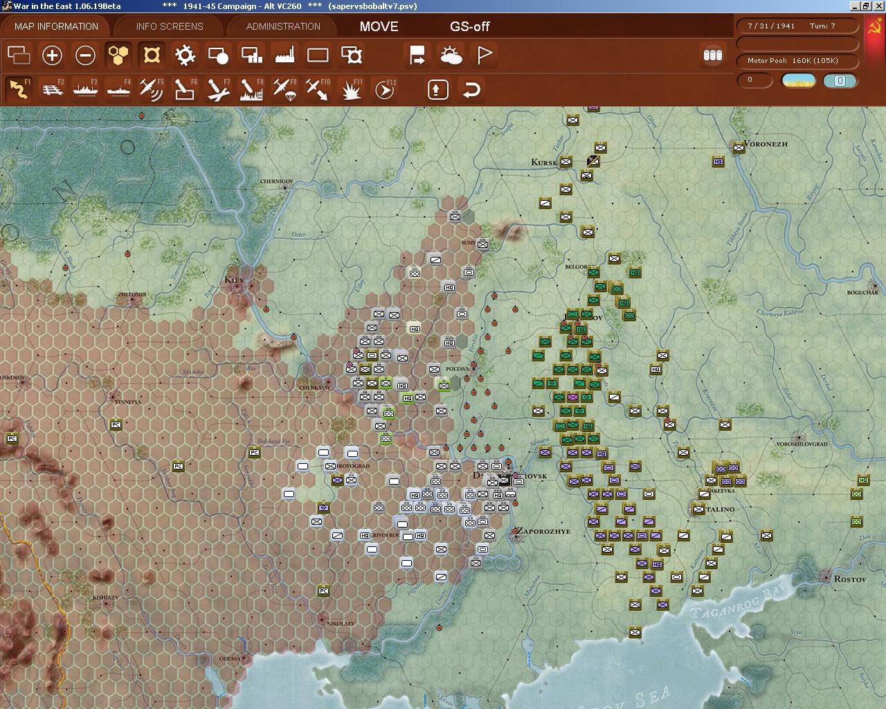Toggle unit counters display icon

point(19,55)
